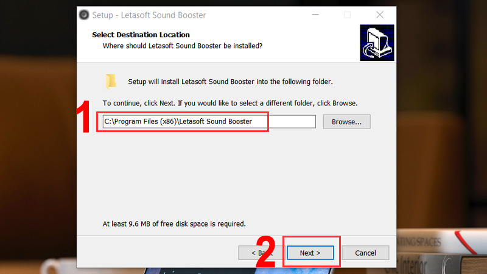The height and width of the screenshot is (274, 487).
Task: Click 'Where should Letasoft Sound Booster be installed?'
Action: coord(182,46)
